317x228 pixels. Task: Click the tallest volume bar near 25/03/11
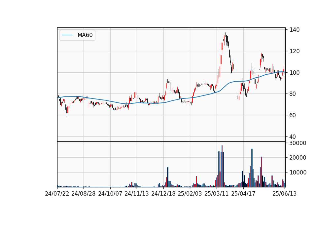pyautogui.click(x=222, y=166)
